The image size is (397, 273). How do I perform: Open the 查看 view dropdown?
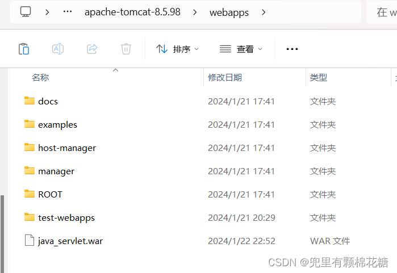click(241, 49)
